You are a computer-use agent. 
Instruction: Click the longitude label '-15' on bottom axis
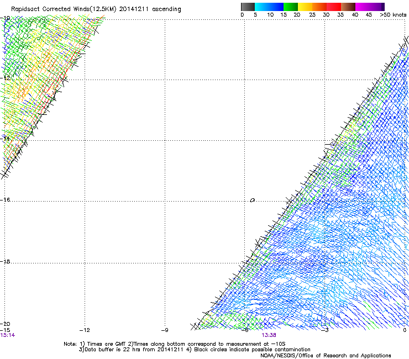tap(5, 330)
